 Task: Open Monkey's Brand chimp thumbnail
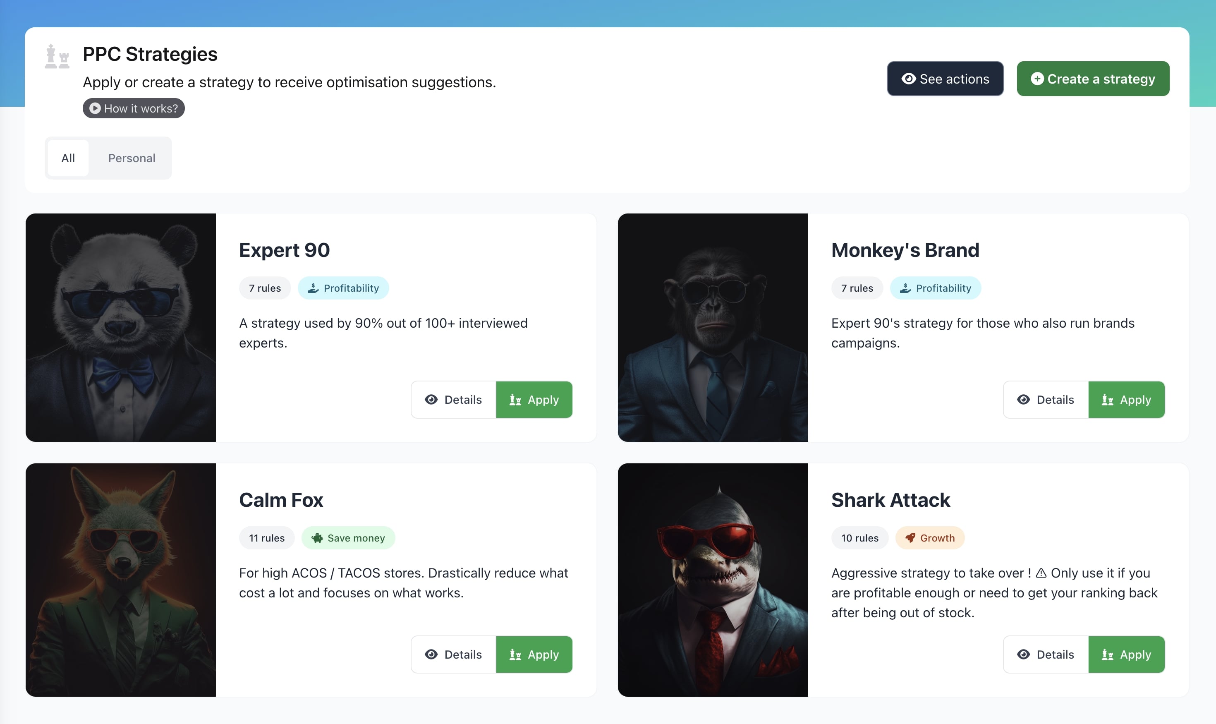(x=713, y=327)
